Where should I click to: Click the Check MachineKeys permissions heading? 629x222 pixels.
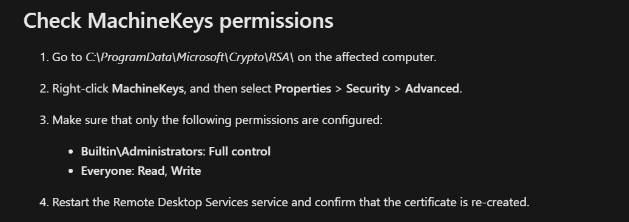coord(178,21)
